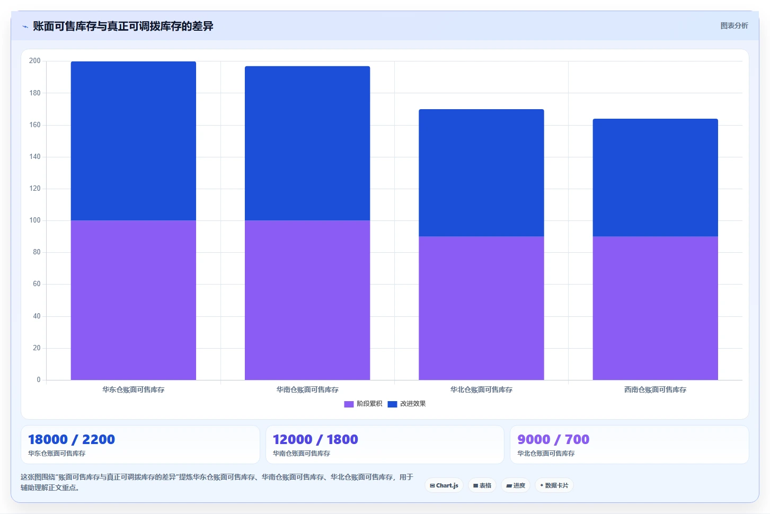Click the 数据卡片 tag

click(x=554, y=485)
